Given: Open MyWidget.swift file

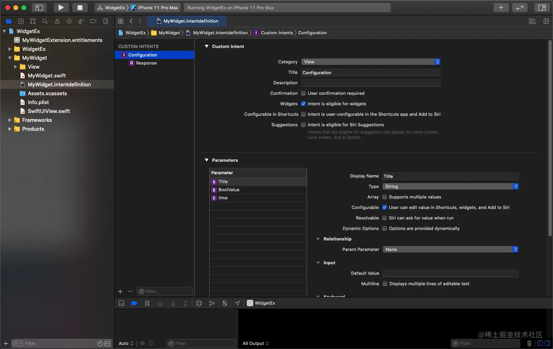Looking at the screenshot, I should coord(47,75).
